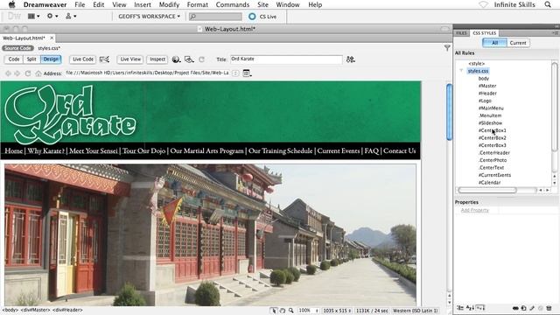Open GEOFF'S WORKSPACE switcher dropdown
This screenshot has width=560, height=315.
(x=149, y=17)
